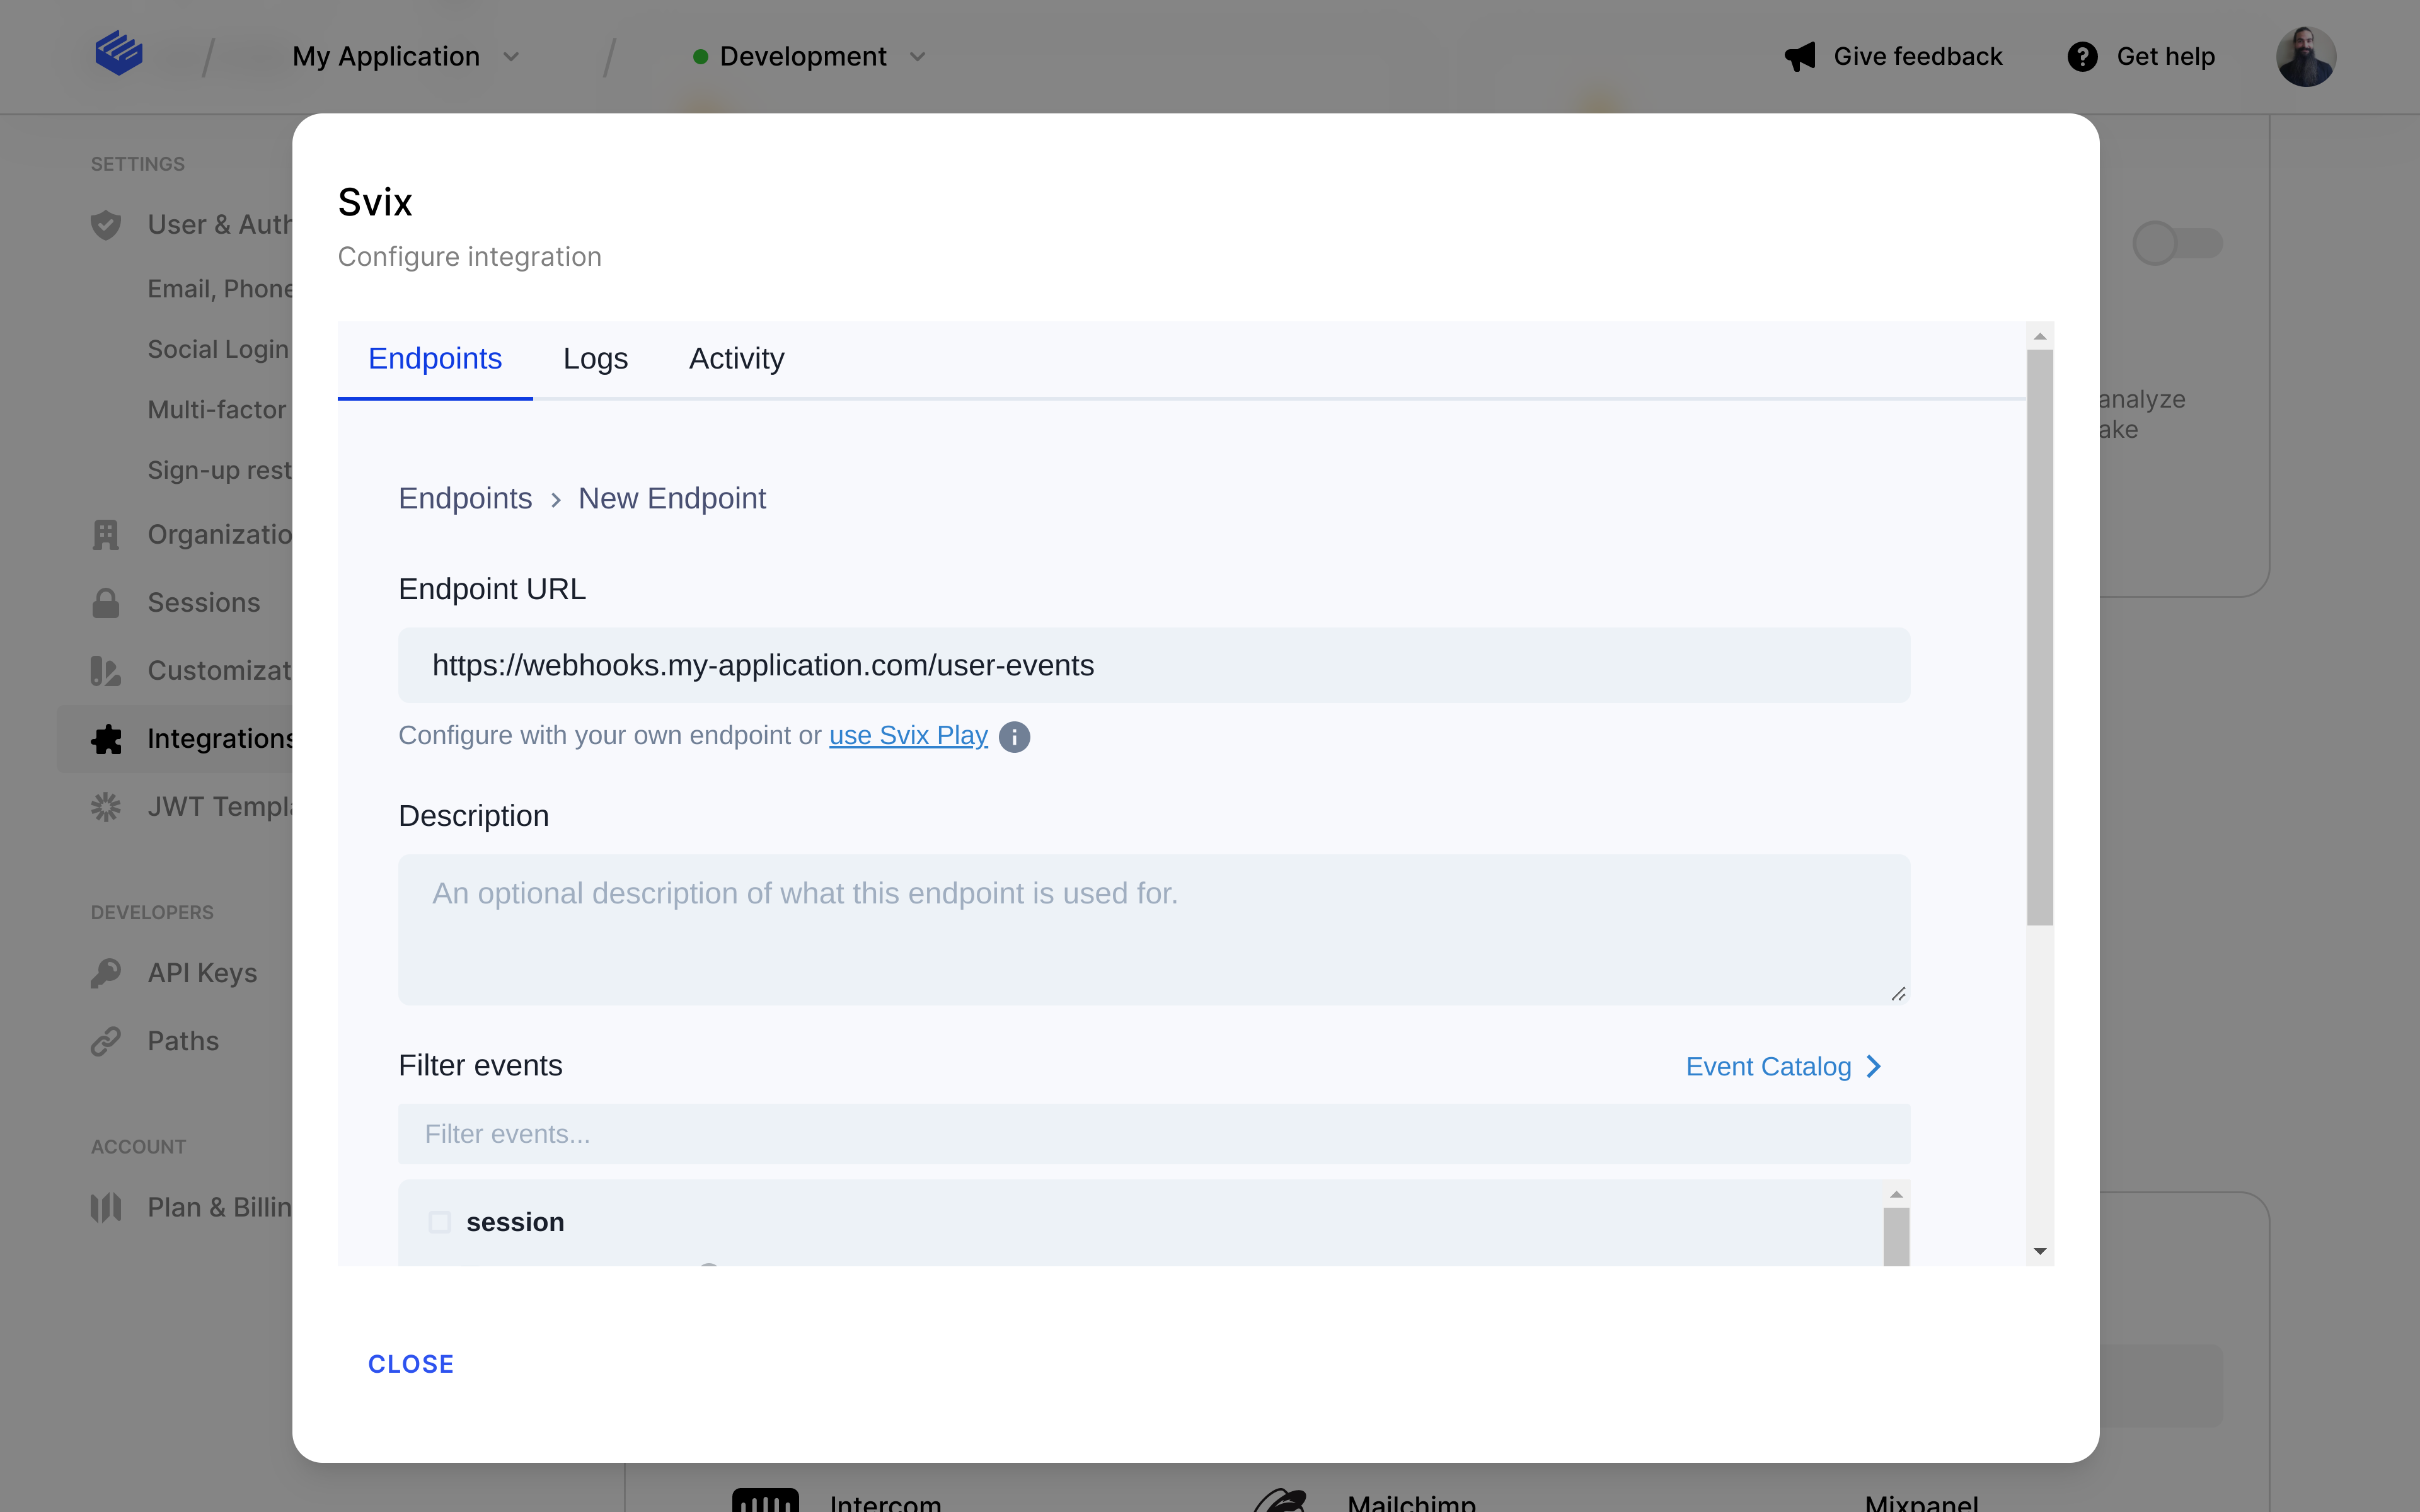Click the Description text area
Screen dimensions: 2420x1512
click(1154, 929)
